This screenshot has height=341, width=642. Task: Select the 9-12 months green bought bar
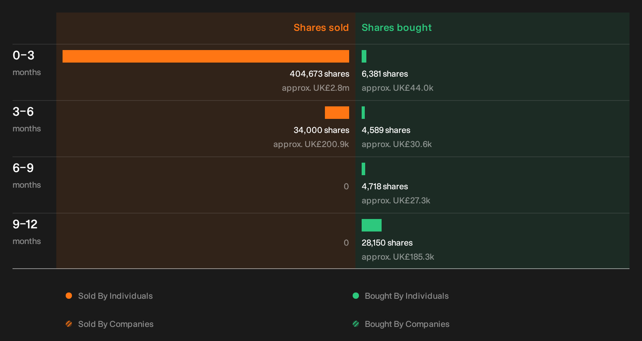pyautogui.click(x=371, y=225)
